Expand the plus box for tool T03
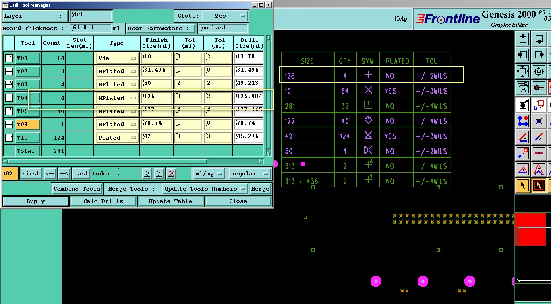551x304 pixels. tap(9, 84)
